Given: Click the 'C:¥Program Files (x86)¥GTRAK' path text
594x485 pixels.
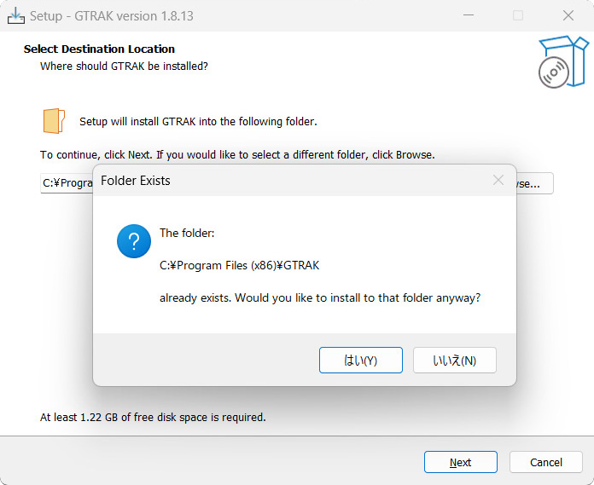Looking at the screenshot, I should [x=240, y=265].
